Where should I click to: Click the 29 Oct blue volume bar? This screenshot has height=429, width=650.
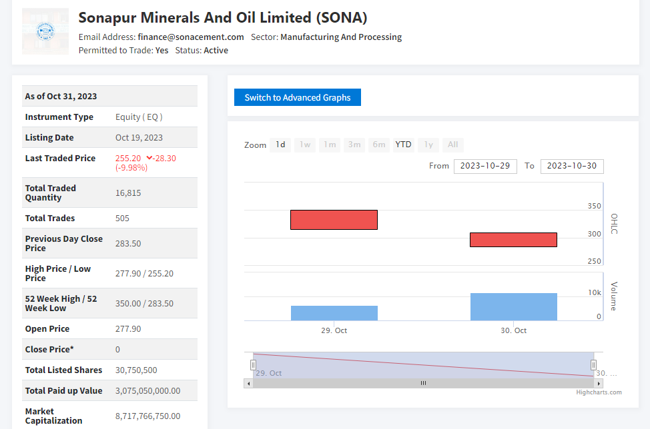point(334,313)
